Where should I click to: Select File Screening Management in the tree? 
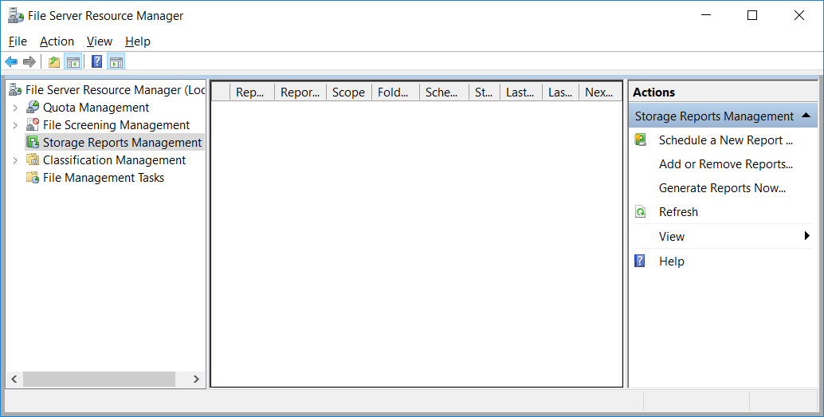116,125
